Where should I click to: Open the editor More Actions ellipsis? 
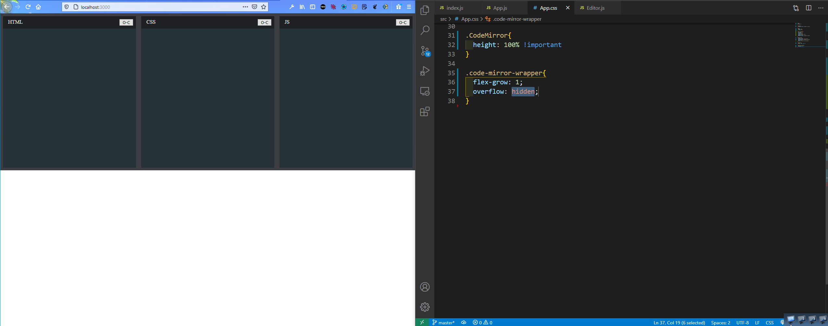[821, 8]
